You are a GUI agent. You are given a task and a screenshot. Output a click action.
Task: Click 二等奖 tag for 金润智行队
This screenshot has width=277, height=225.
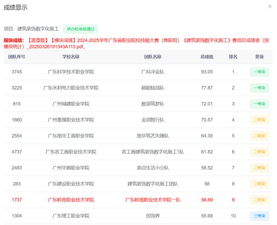pyautogui.click(x=259, y=120)
